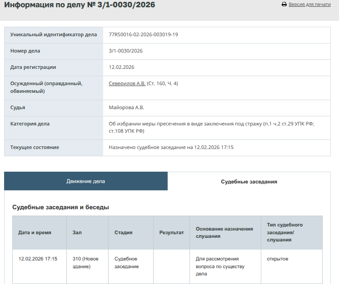Open the 'Версия для печати' link

[x=309, y=5]
